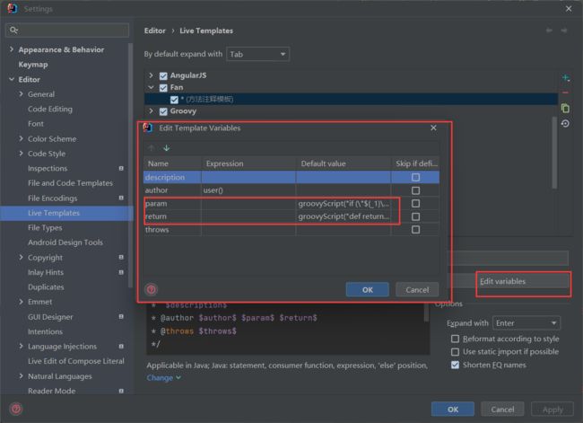Toggle the AngularJS group checkbox

(x=163, y=76)
